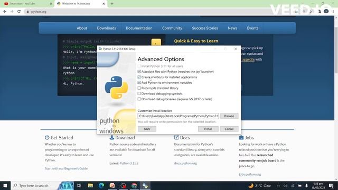Open a new browser tab
Screen dimensions: 338x190
[x=112, y=4]
